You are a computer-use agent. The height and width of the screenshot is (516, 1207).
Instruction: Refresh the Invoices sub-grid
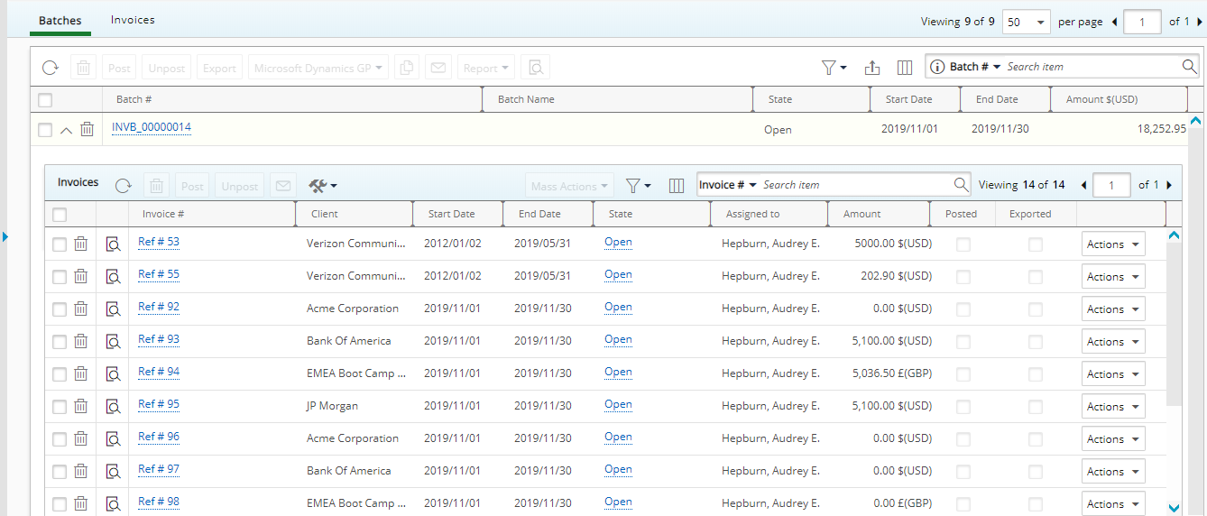point(124,186)
